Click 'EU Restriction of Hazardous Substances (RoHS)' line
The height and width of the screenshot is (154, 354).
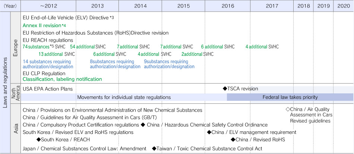96,33
